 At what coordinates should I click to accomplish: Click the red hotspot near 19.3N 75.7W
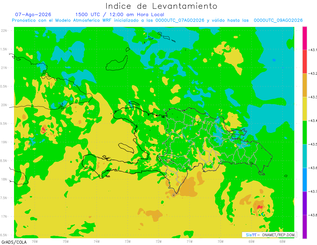tap(43, 130)
